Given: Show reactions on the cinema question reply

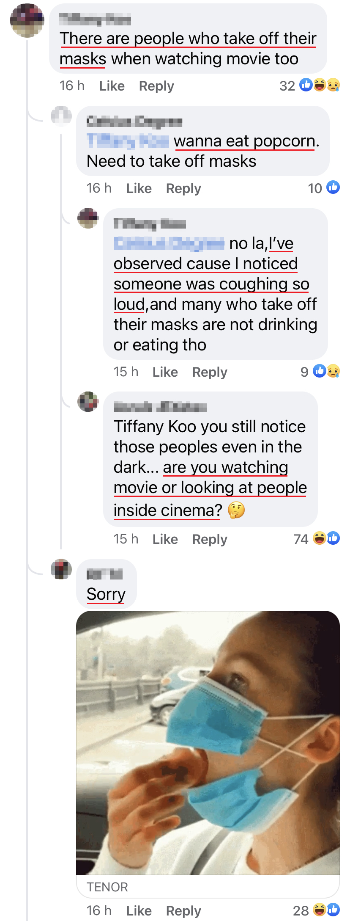Looking at the screenshot, I should coord(317,539).
